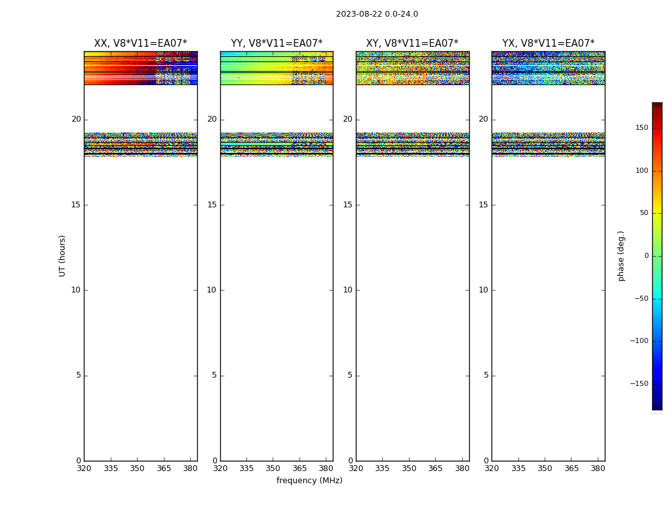Click the 22–24 hour data band in YX panel
Image resolution: width=672 pixels, height=512 pixels.
point(548,68)
